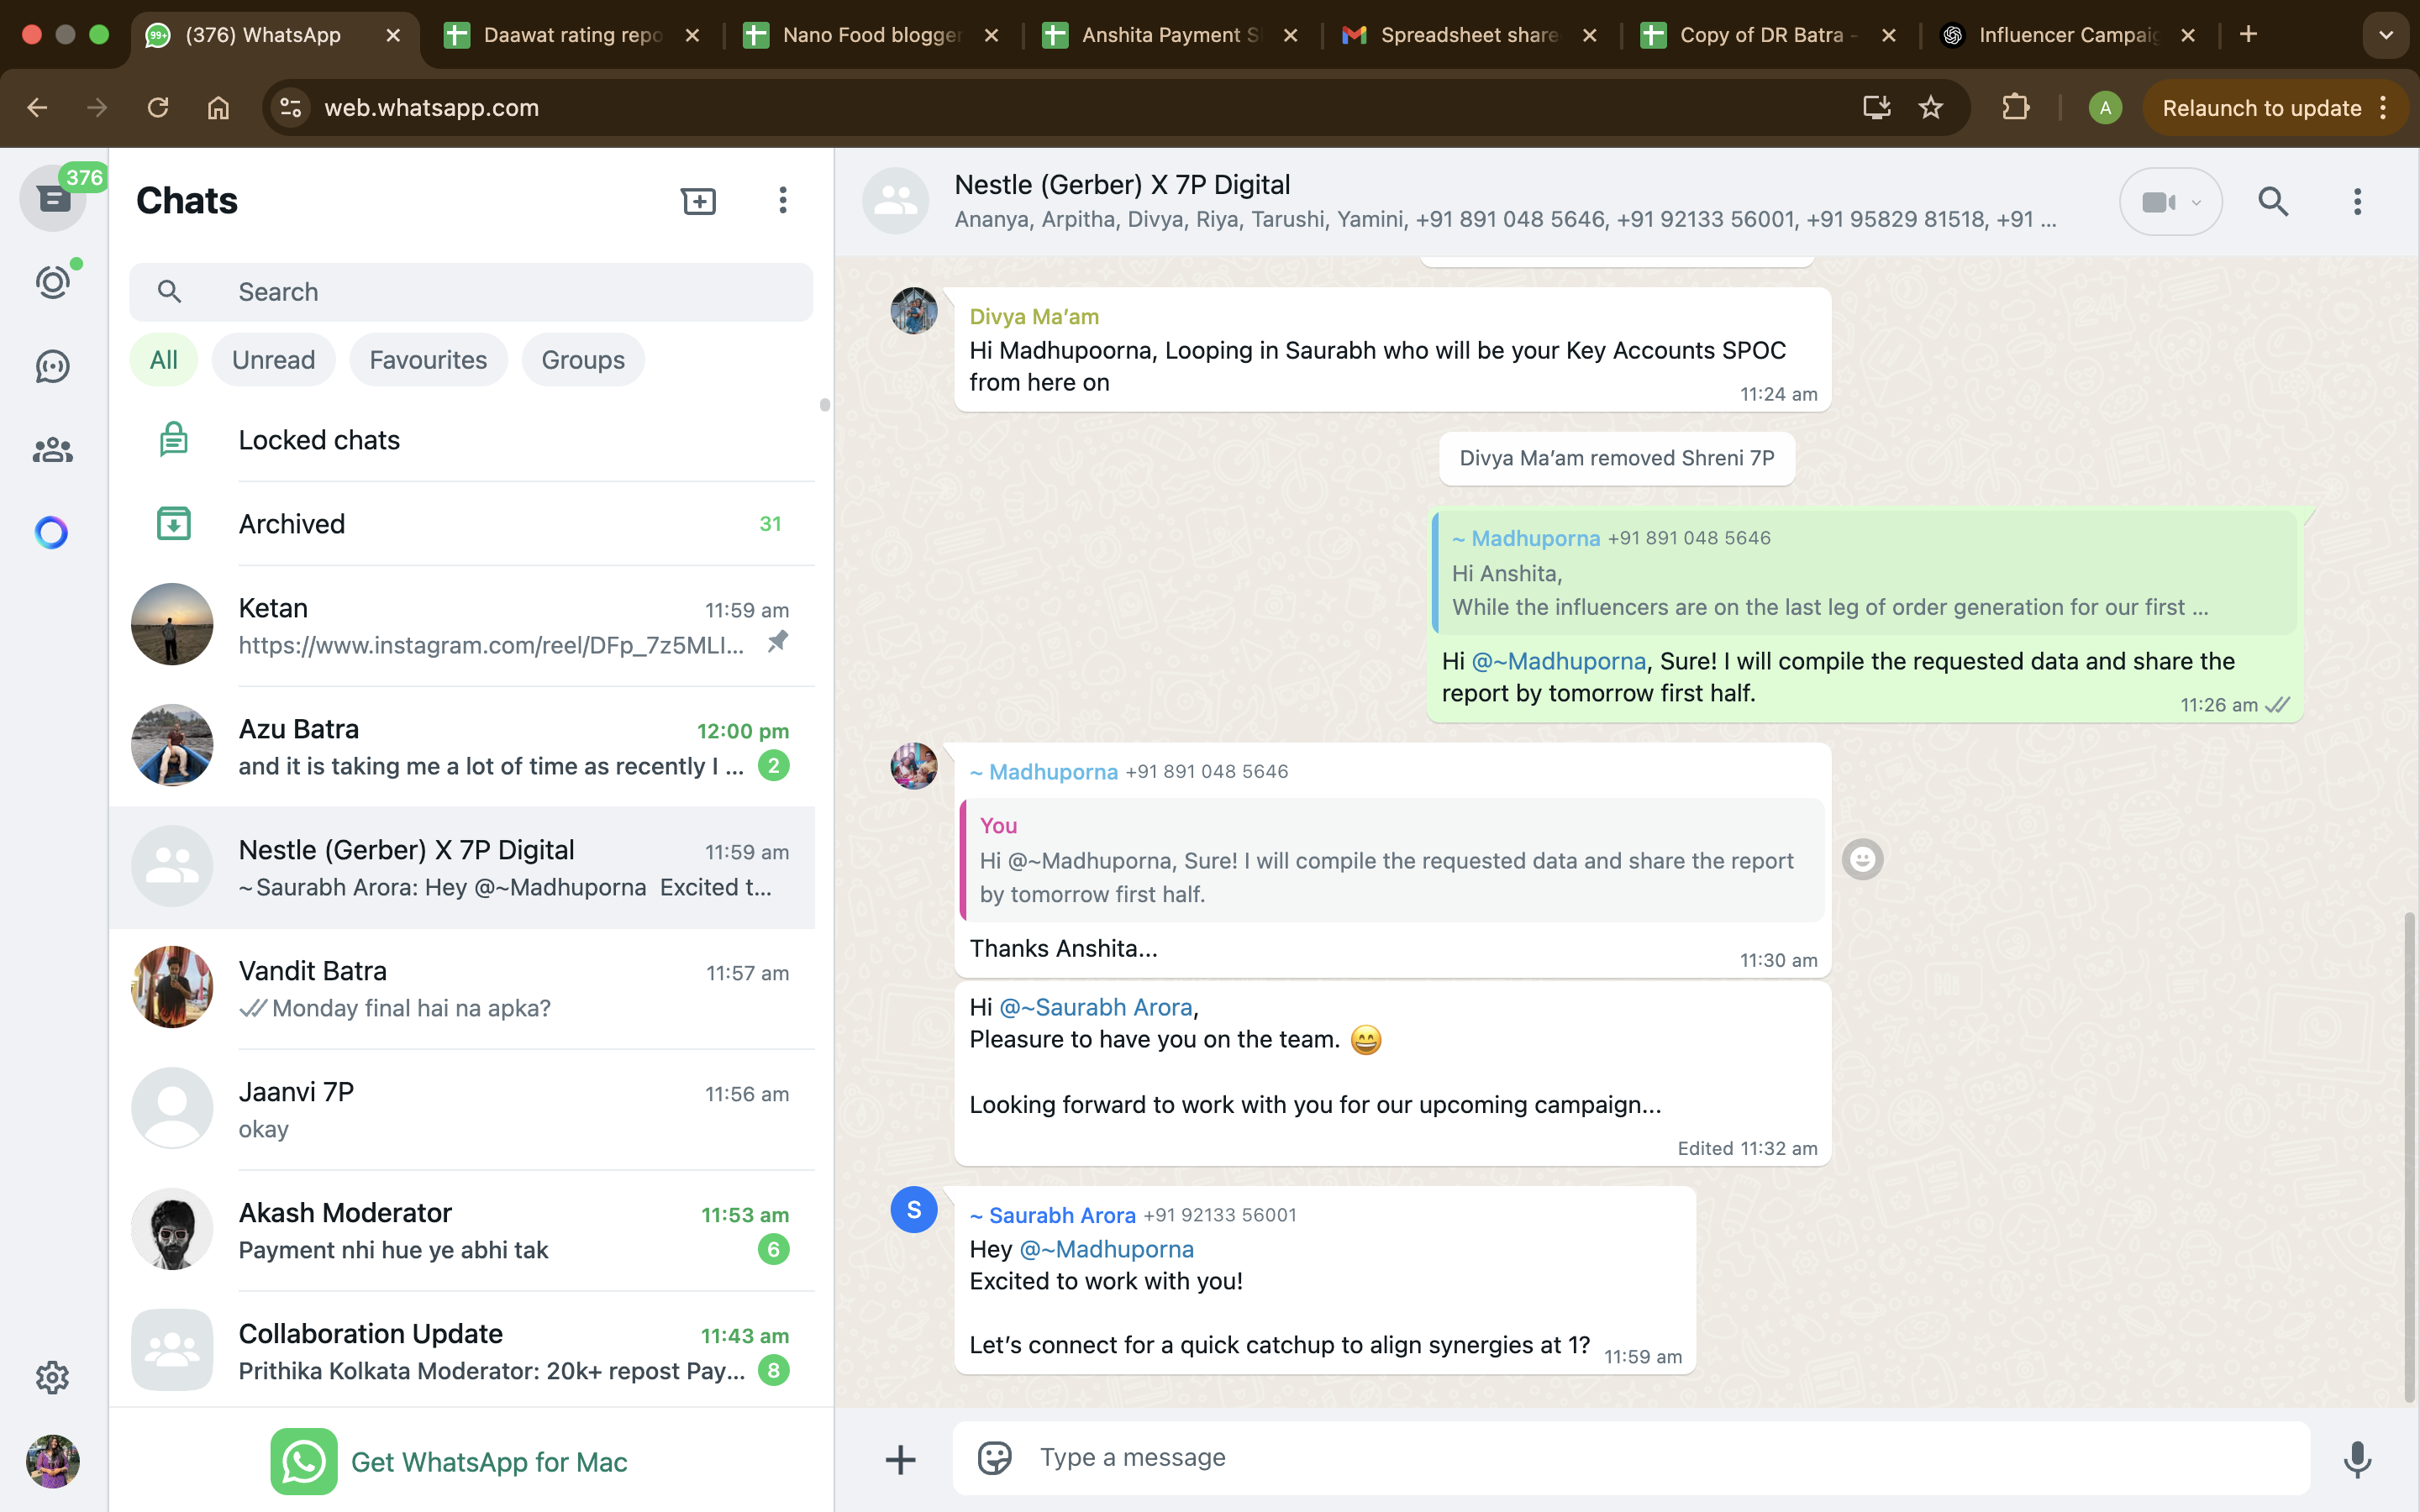Click the voice message microphone icon
The height and width of the screenshot is (1512, 2420).
2356,1459
